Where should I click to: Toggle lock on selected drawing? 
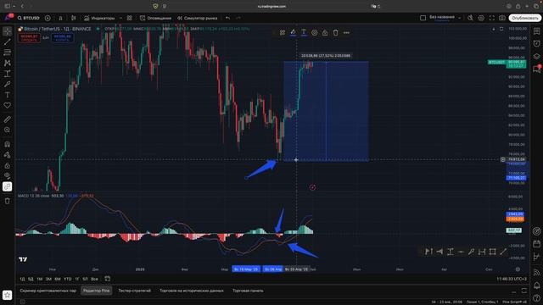(325, 32)
